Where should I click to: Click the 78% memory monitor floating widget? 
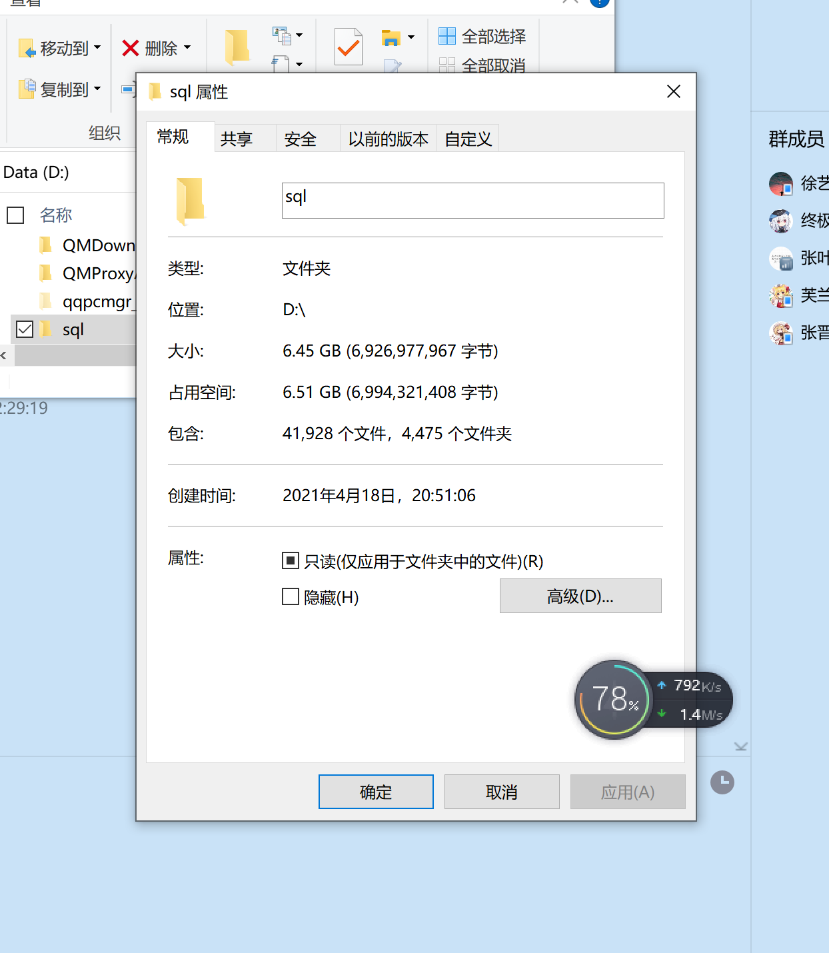pos(613,699)
